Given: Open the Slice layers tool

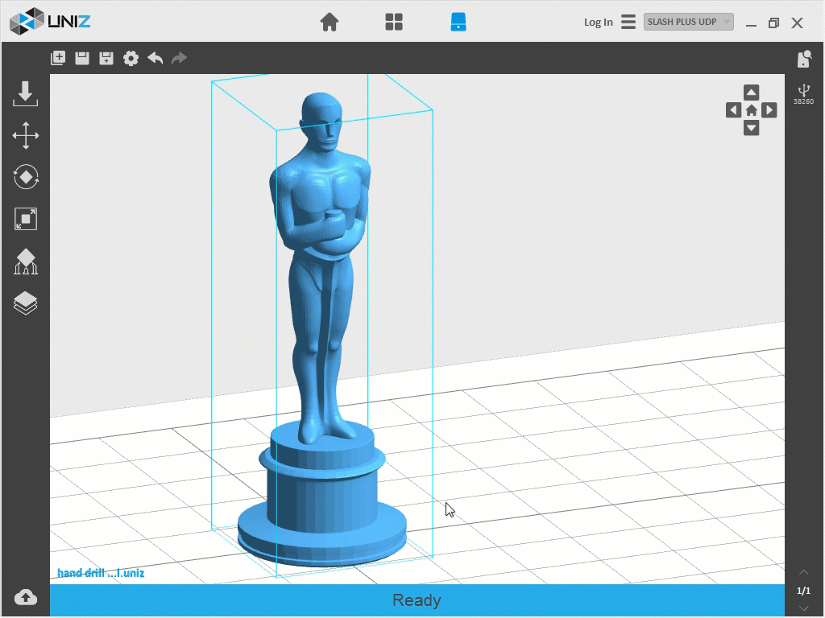Looking at the screenshot, I should [x=25, y=303].
